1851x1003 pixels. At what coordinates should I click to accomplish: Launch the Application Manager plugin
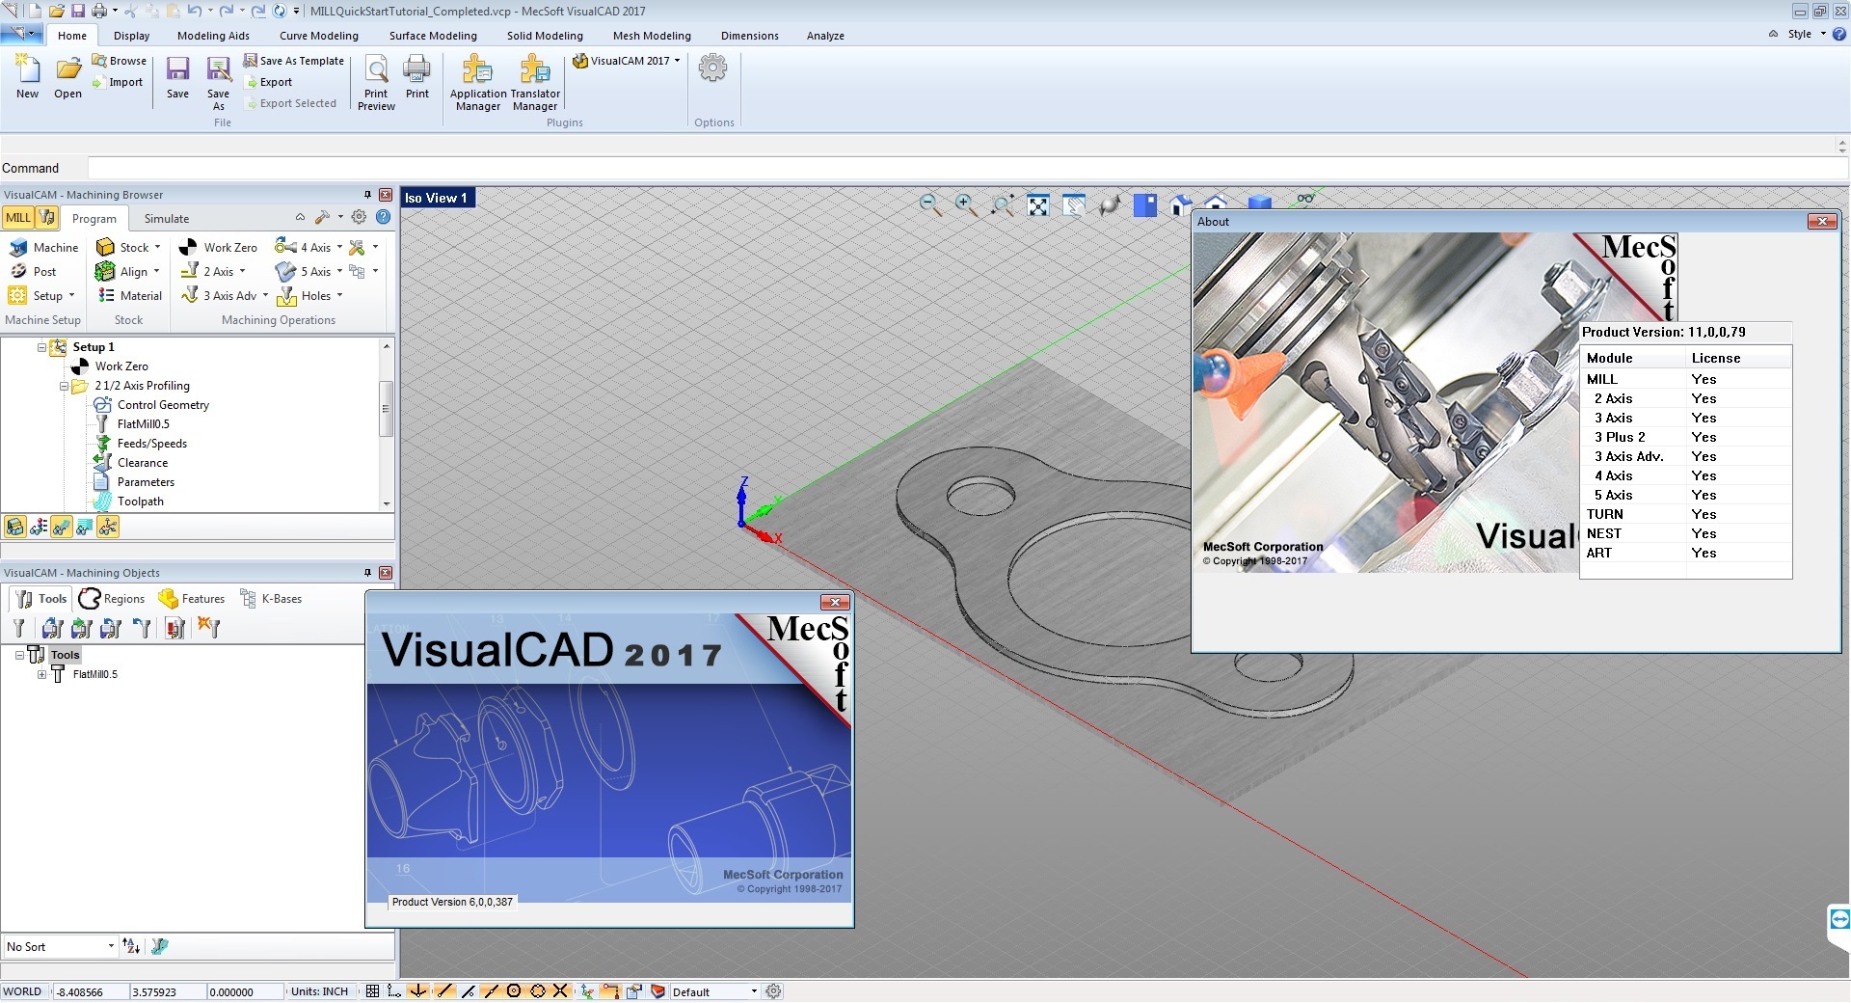pyautogui.click(x=477, y=83)
